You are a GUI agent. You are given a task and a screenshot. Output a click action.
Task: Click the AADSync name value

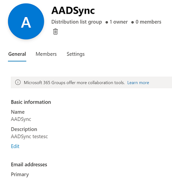pyautogui.click(x=21, y=119)
